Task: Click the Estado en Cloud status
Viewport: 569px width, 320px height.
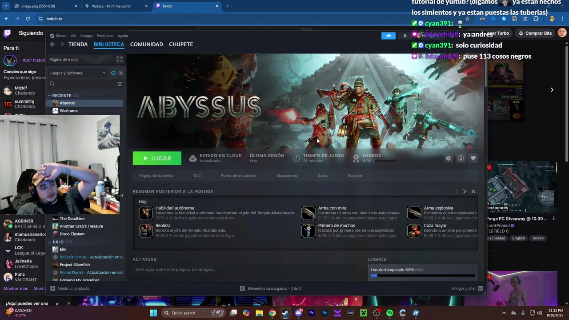Action: tap(215, 158)
